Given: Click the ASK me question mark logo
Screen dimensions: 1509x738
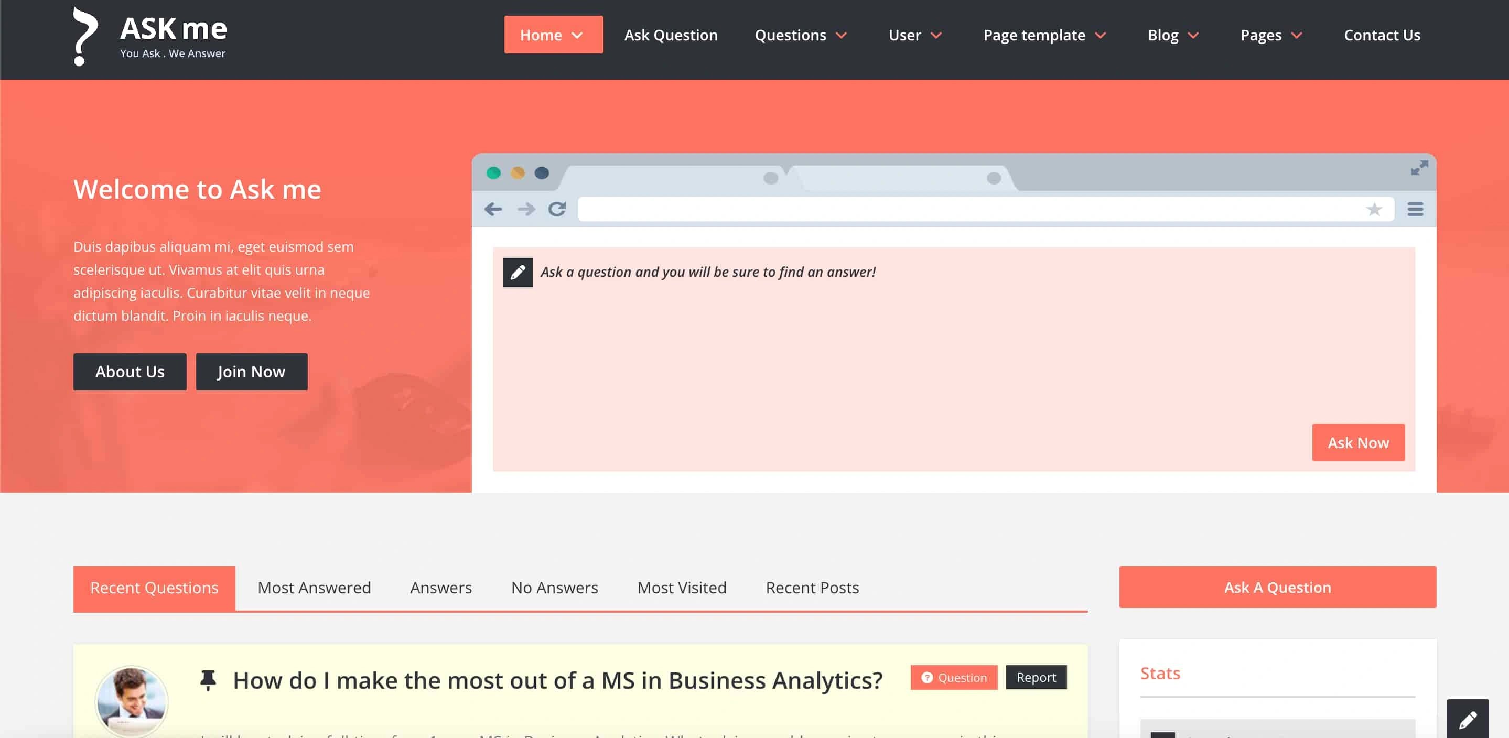Looking at the screenshot, I should pos(85,36).
